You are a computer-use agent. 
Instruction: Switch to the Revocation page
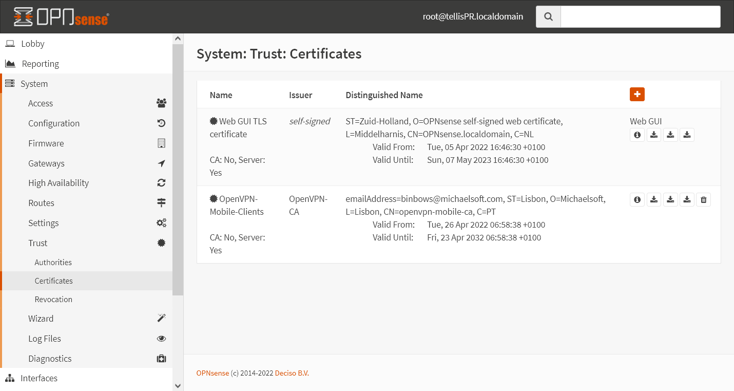point(53,299)
